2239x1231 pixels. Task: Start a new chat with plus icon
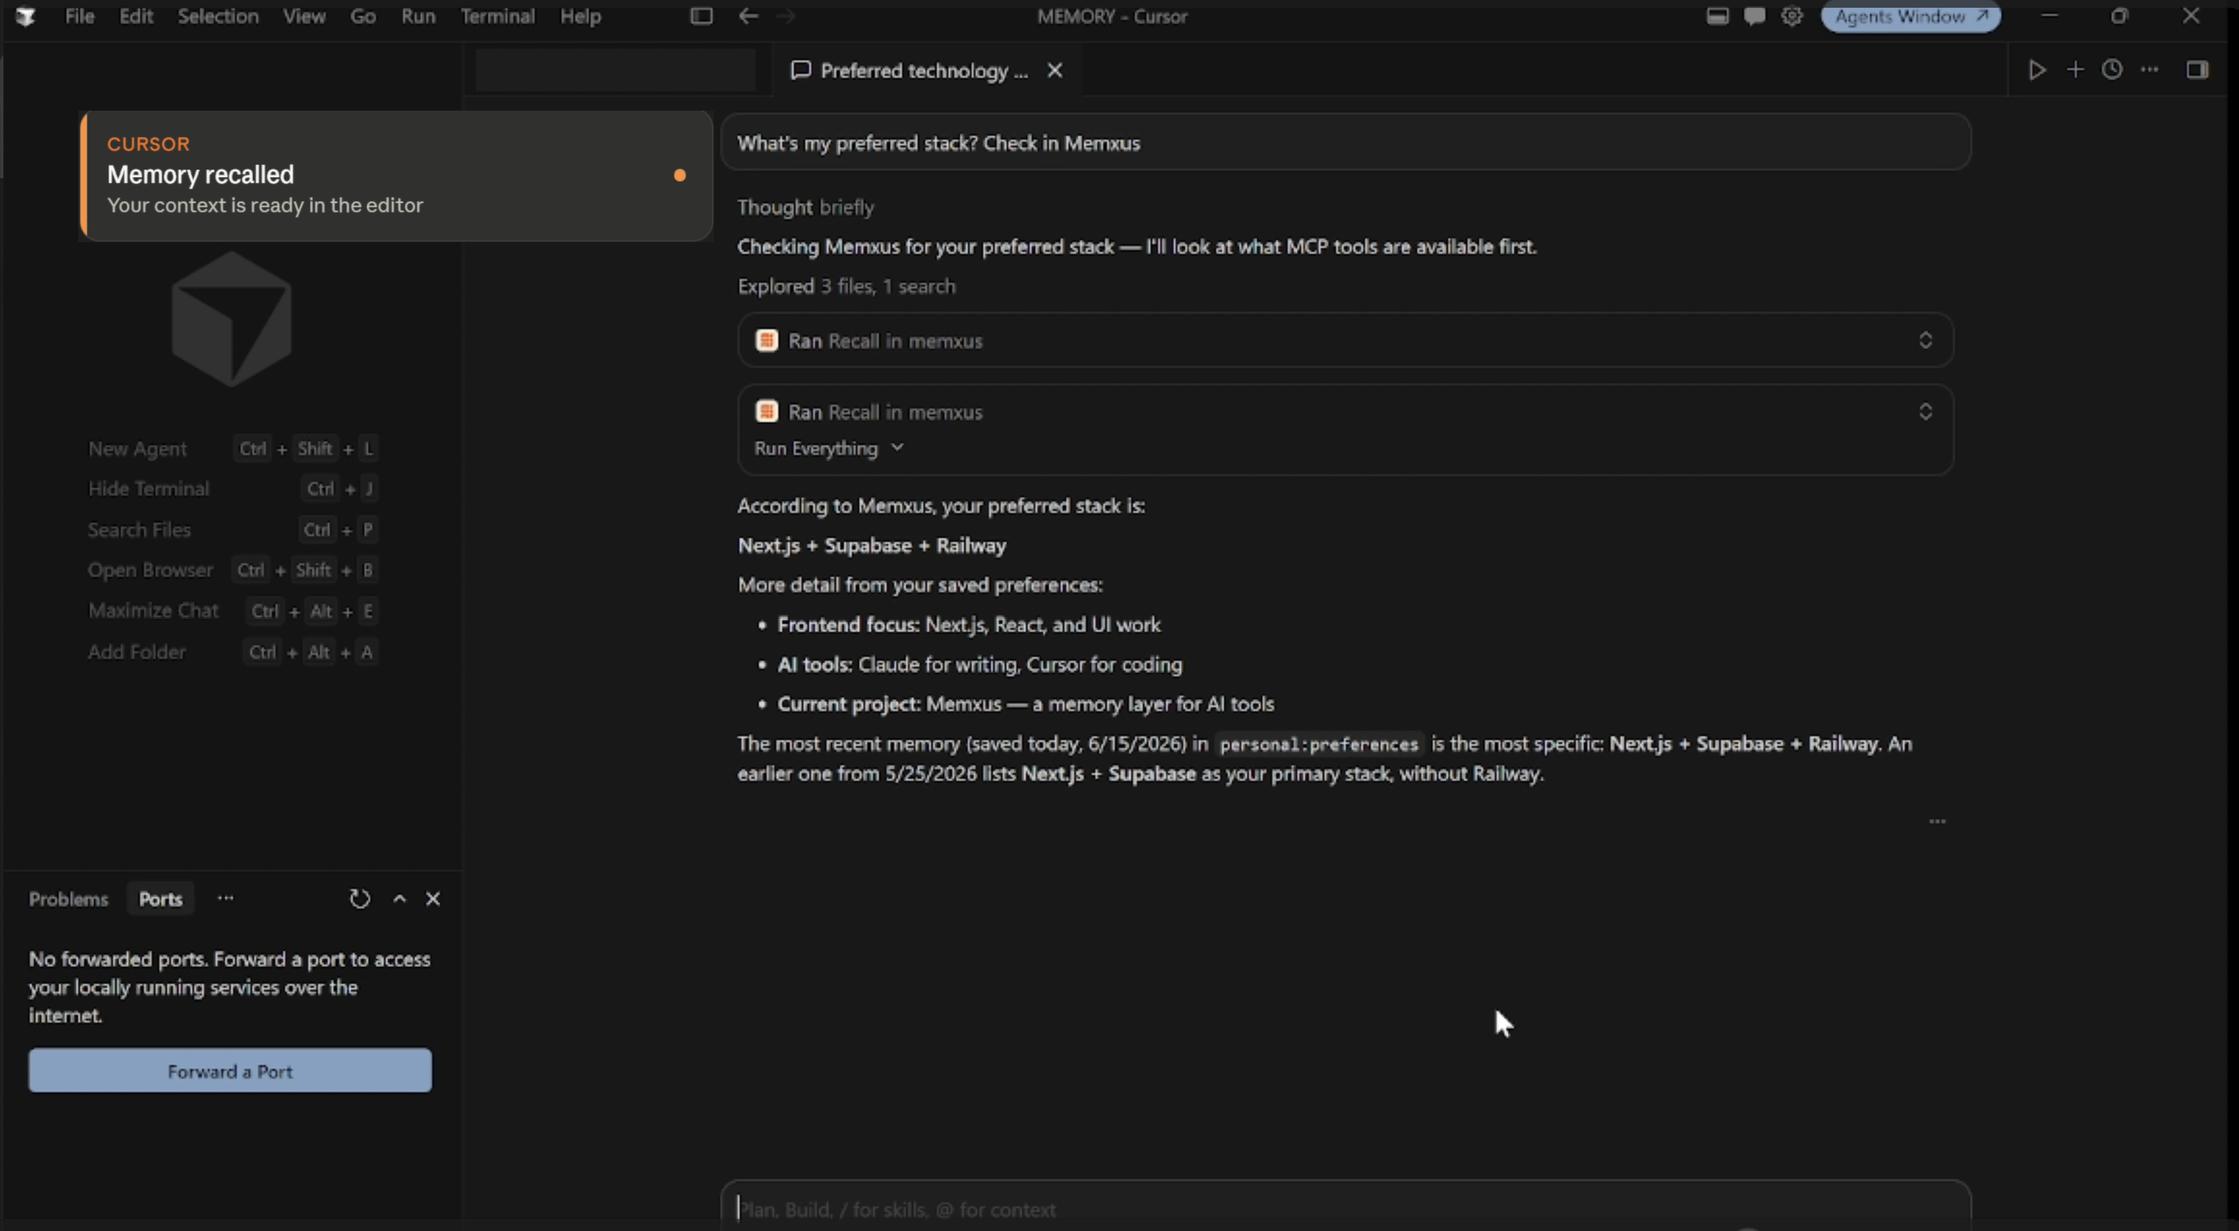tap(2075, 70)
